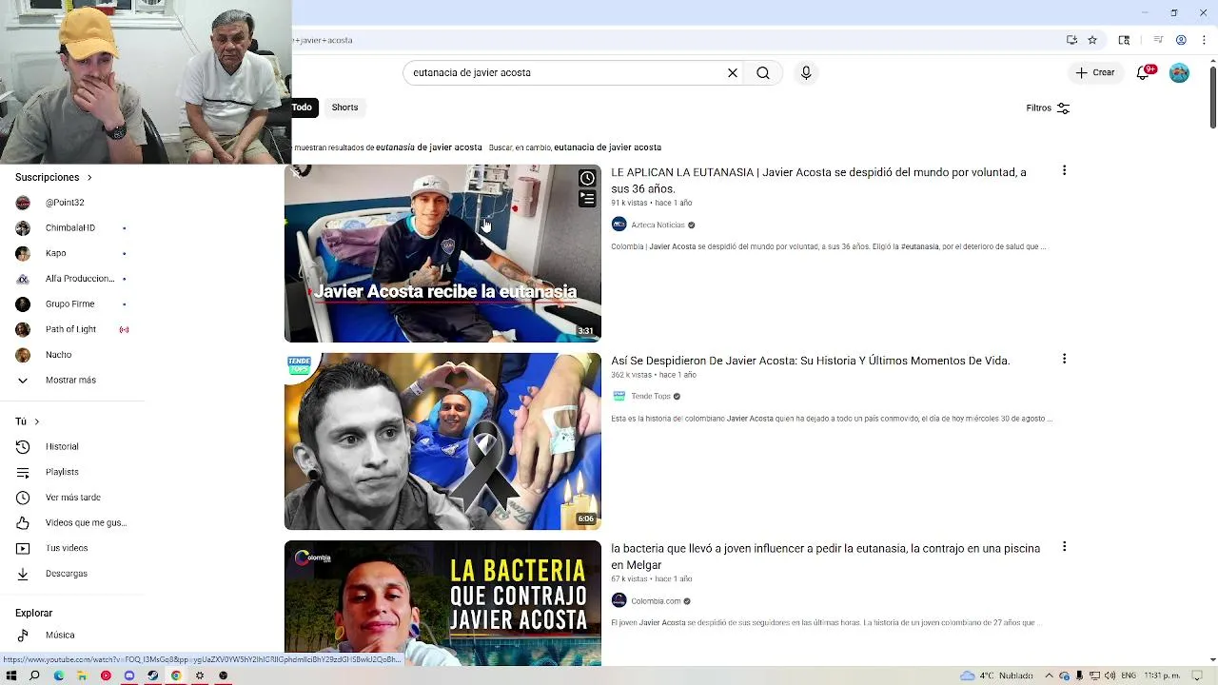This screenshot has width=1218, height=685.
Task: Open more options for LE APLICAN LA EUTANASIA video
Action: pyautogui.click(x=1064, y=170)
